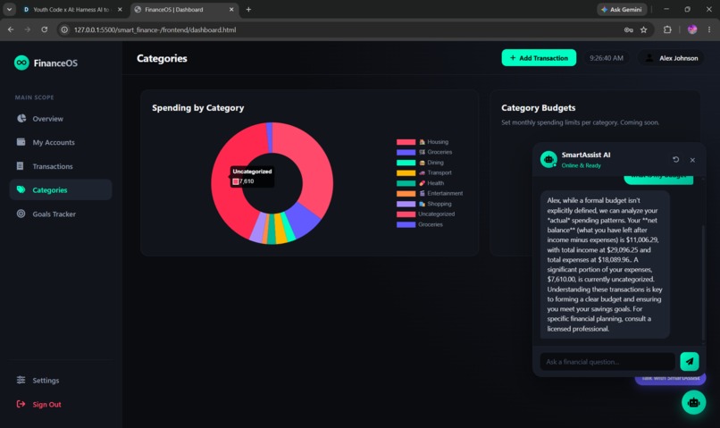This screenshot has width=720, height=428.
Task: Click the address bar URL
Action: point(155,29)
